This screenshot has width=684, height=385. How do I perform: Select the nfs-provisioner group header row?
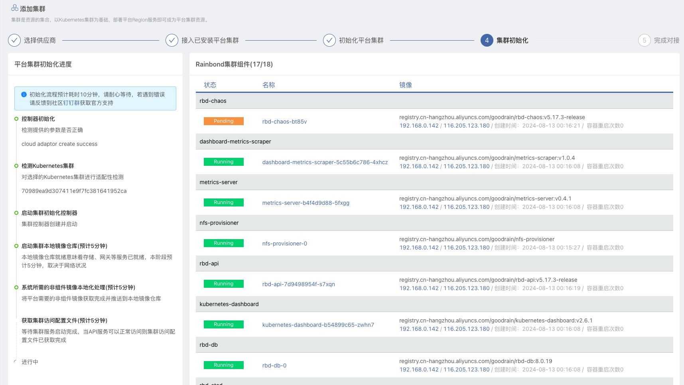pyautogui.click(x=434, y=223)
